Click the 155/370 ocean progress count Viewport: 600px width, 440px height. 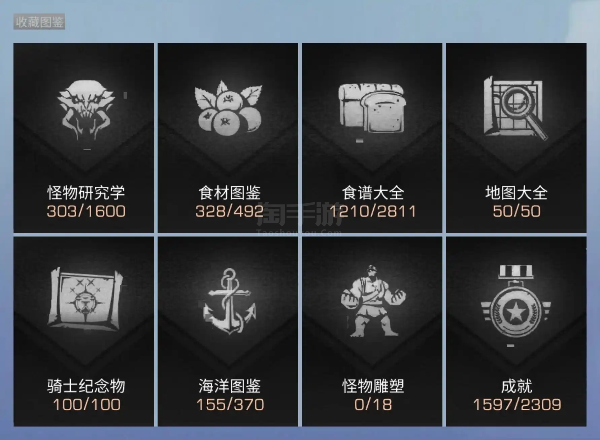(x=230, y=405)
